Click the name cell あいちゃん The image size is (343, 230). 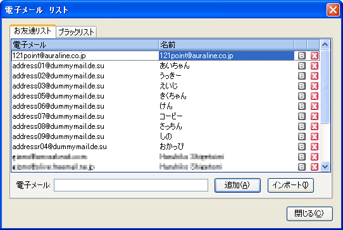coord(175,66)
